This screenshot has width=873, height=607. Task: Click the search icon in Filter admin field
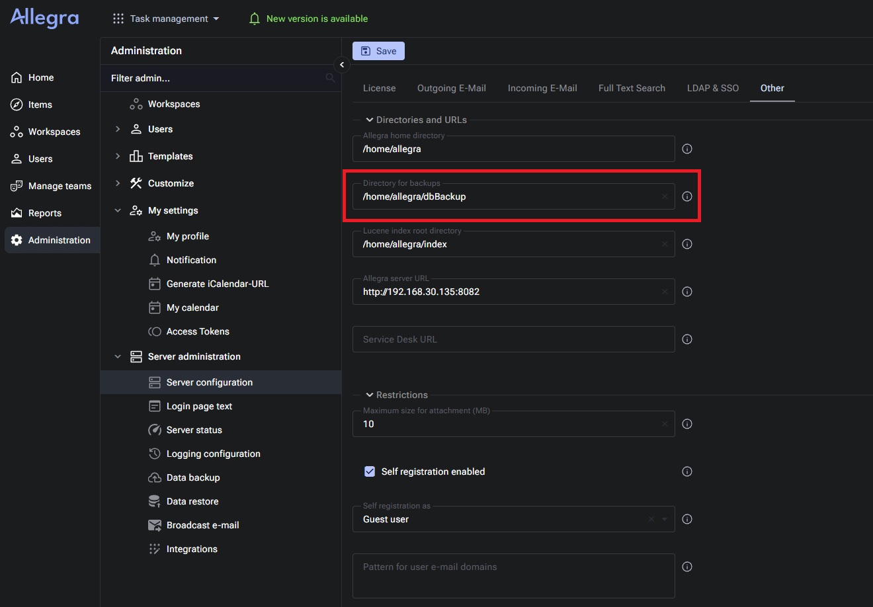(x=330, y=78)
